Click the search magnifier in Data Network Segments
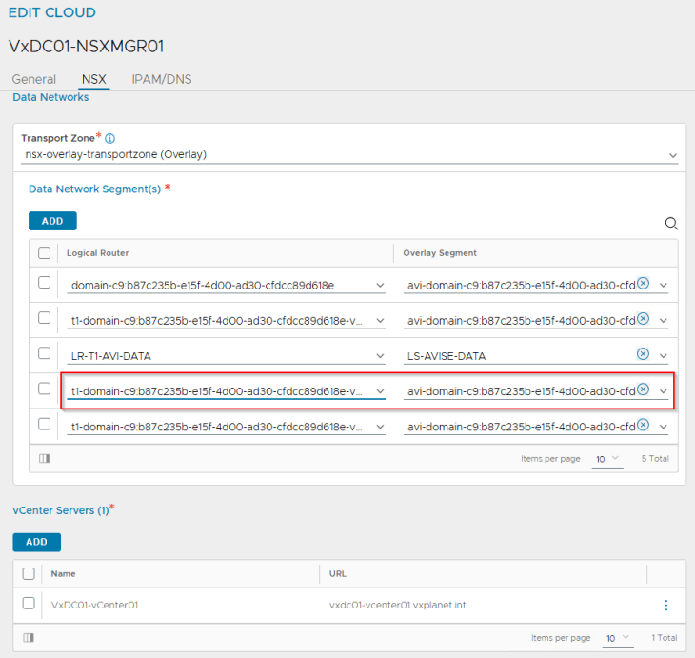The width and height of the screenshot is (695, 658). click(x=671, y=223)
